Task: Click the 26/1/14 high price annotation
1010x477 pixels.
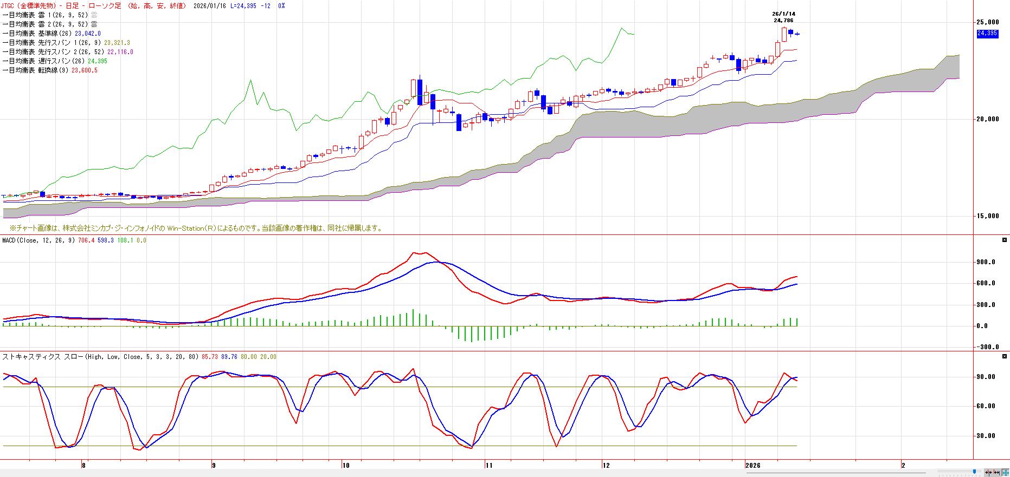Action: (x=783, y=17)
